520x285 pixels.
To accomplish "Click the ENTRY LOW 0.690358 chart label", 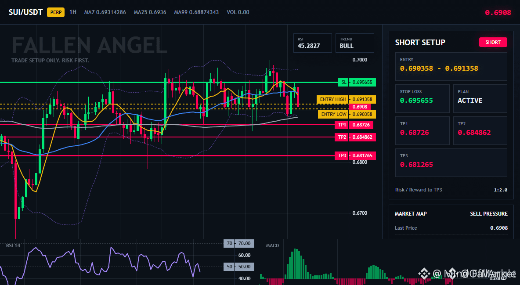I will click(347, 114).
